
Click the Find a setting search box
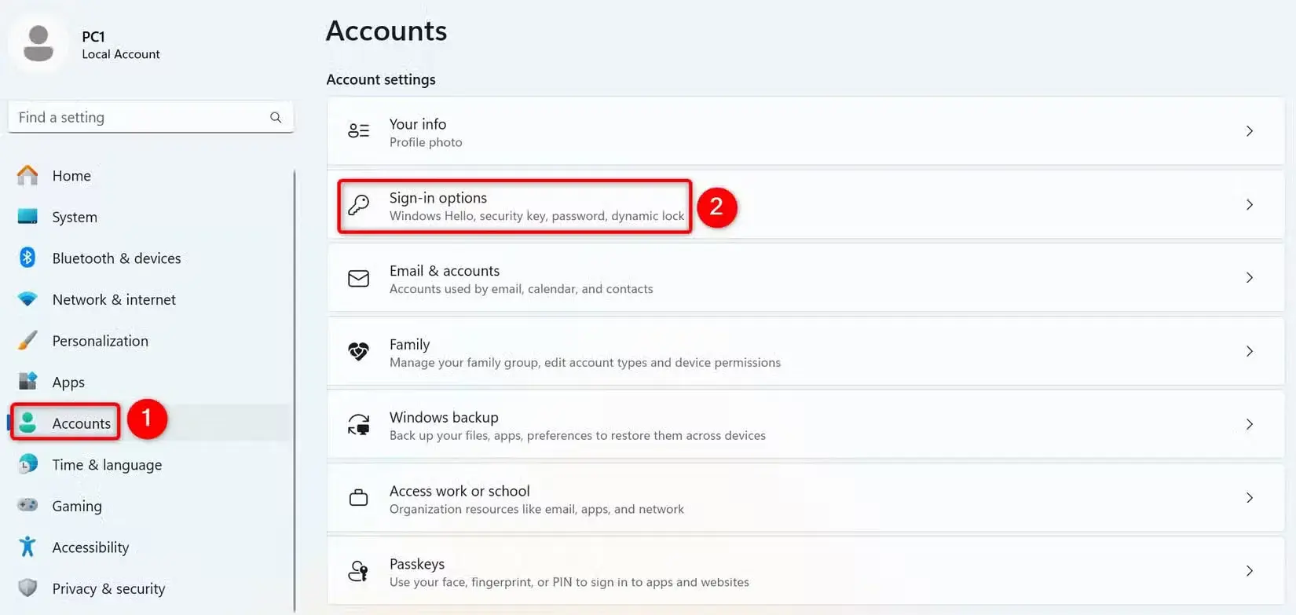(141, 117)
